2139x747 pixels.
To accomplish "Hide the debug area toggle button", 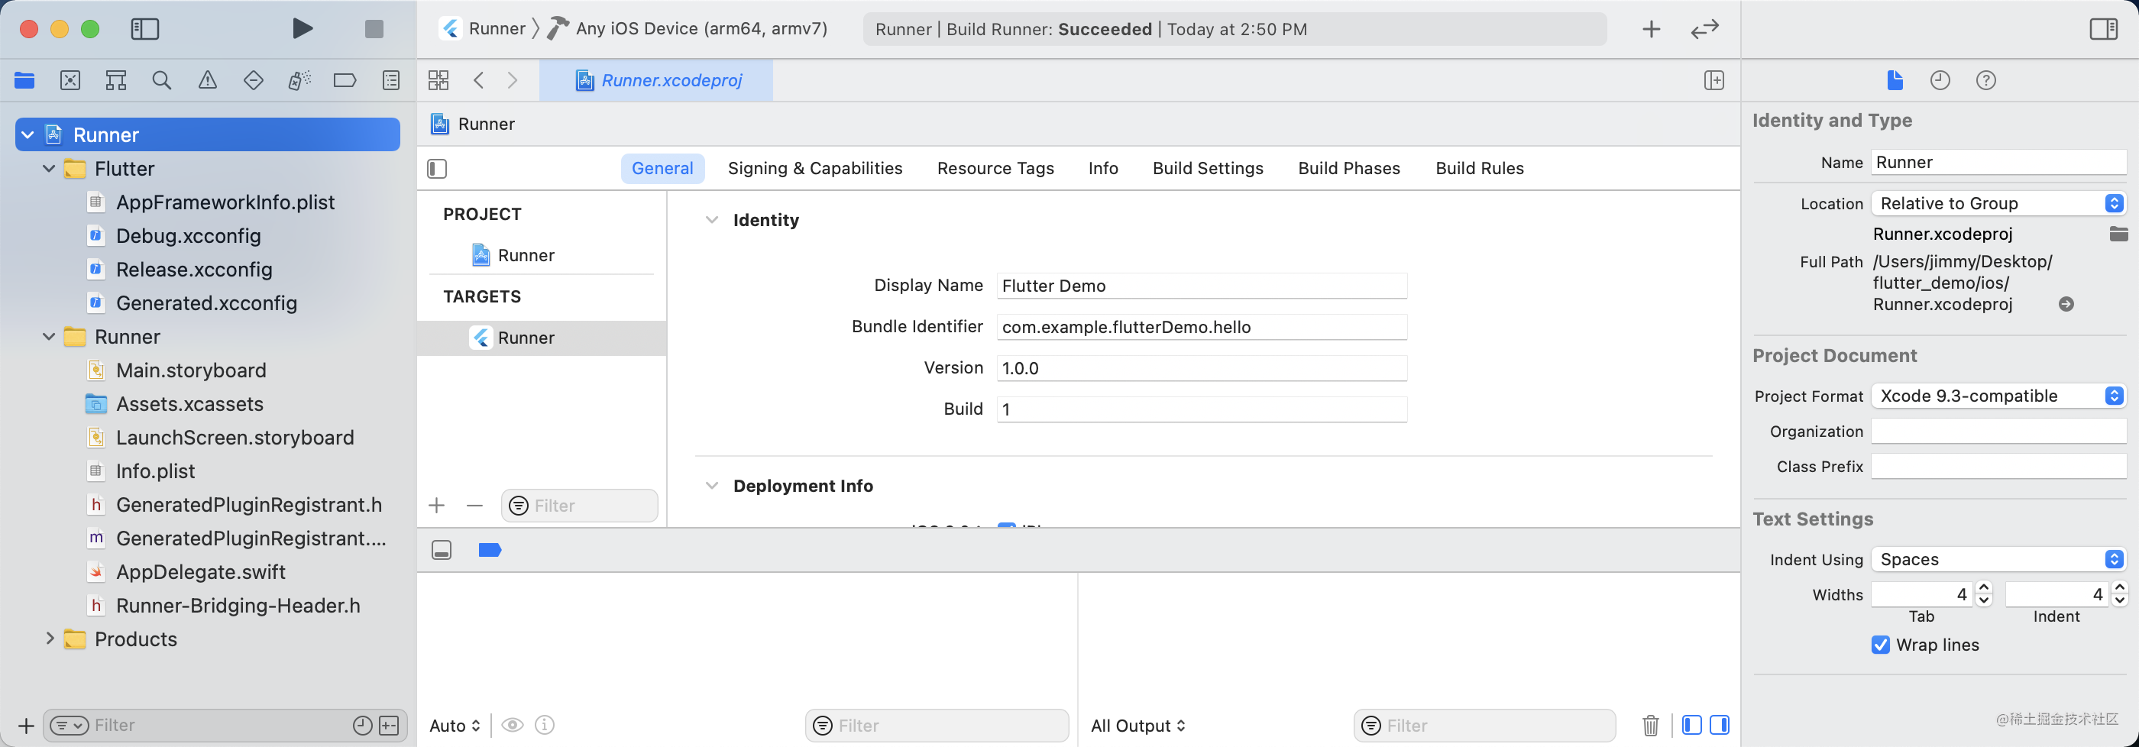I will [442, 550].
